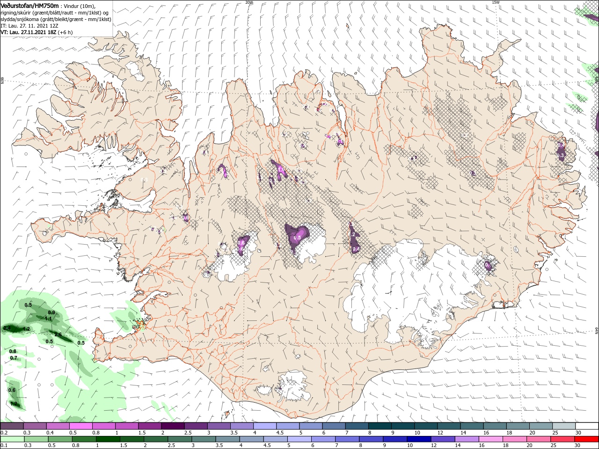Choose the bottom-row 30 pure red swatch
Screen dimensions: 599x449
(586, 439)
